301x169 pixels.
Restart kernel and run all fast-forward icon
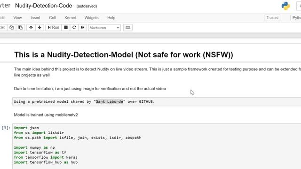pos(83,28)
